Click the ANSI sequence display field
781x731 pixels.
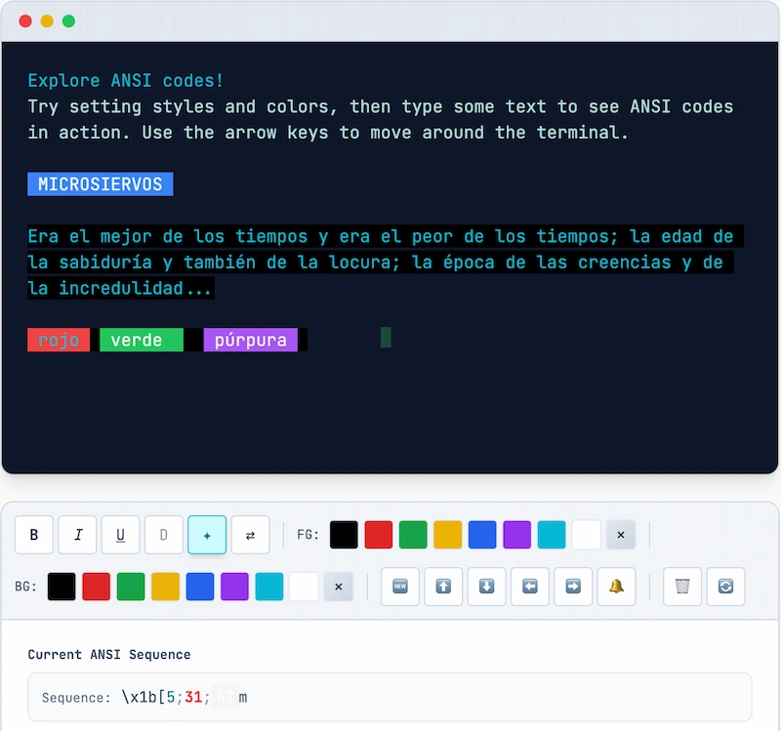point(390,697)
